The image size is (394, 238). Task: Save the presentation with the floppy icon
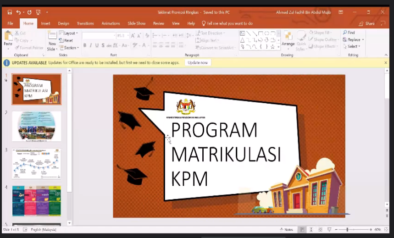10,12
